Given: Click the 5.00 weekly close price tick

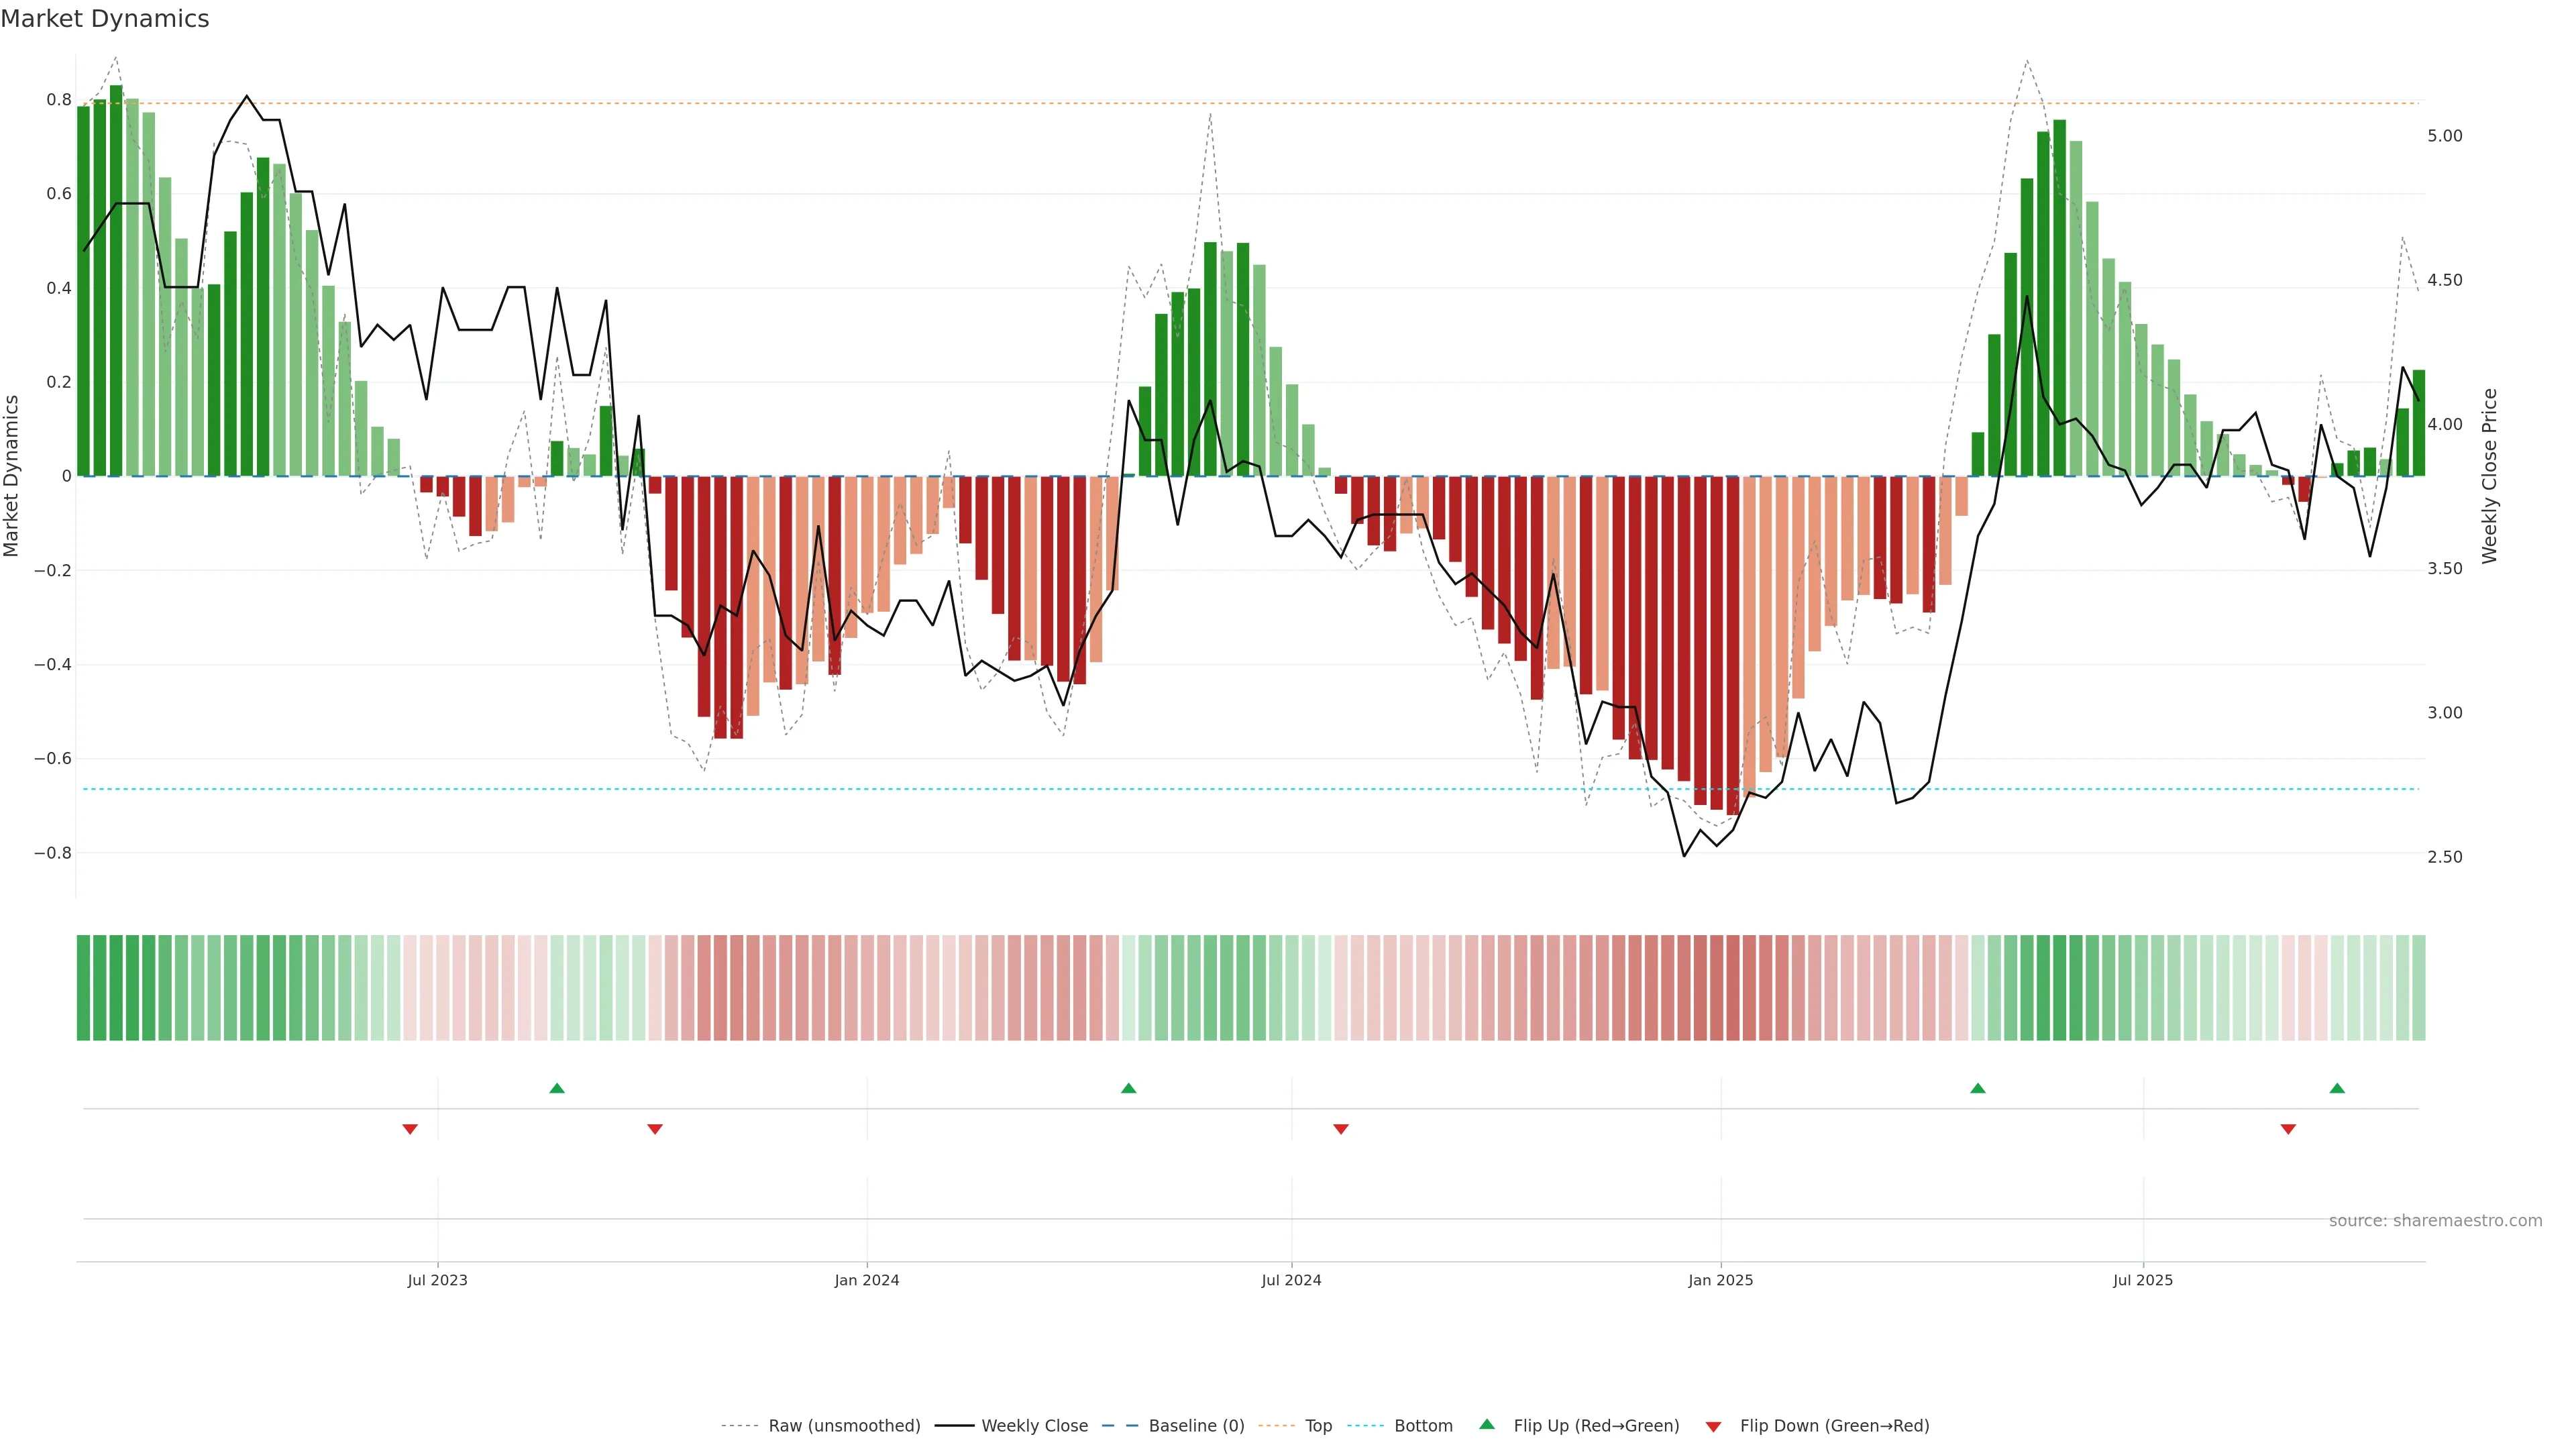Looking at the screenshot, I should point(2445,136).
